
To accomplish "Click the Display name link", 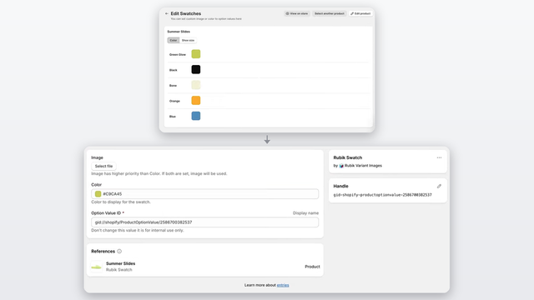I will (x=305, y=213).
